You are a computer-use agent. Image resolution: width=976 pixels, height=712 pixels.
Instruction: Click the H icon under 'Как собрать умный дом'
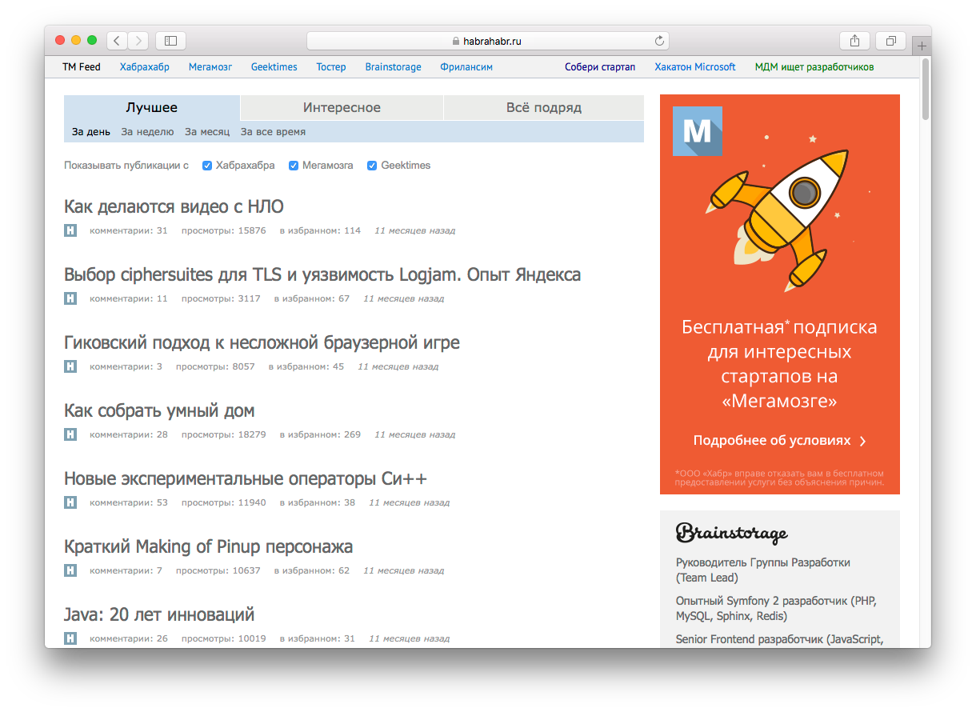pyautogui.click(x=70, y=434)
